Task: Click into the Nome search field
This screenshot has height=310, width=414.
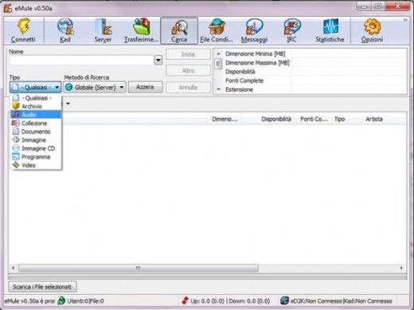Action: [x=81, y=61]
